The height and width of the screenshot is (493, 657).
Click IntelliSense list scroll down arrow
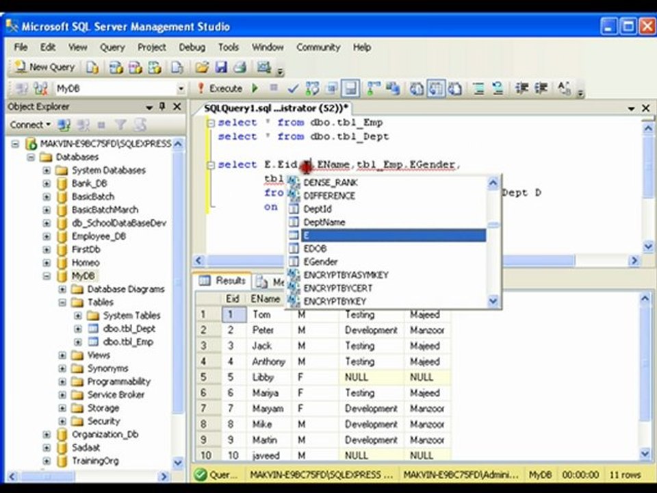pyautogui.click(x=493, y=301)
